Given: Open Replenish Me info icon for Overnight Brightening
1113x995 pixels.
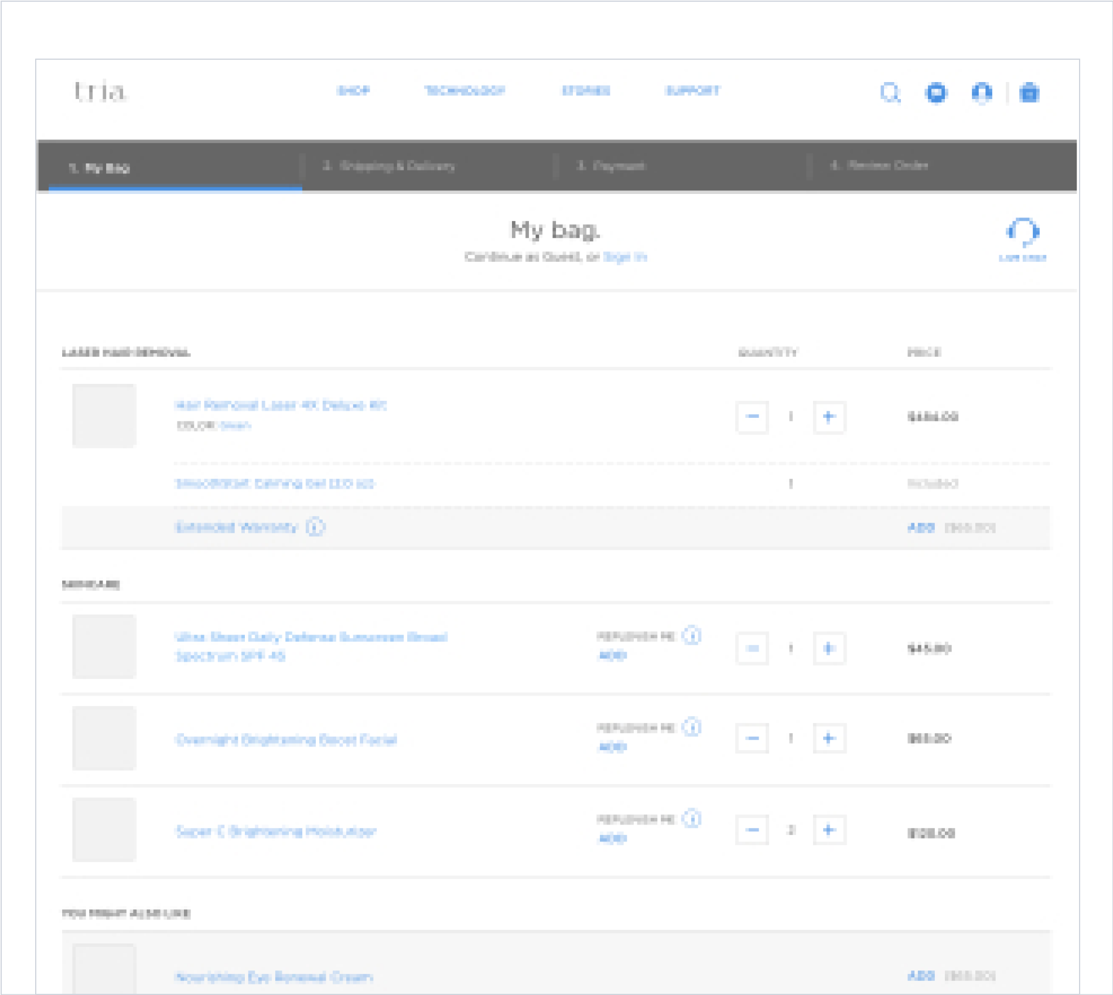Looking at the screenshot, I should pyautogui.click(x=692, y=727).
